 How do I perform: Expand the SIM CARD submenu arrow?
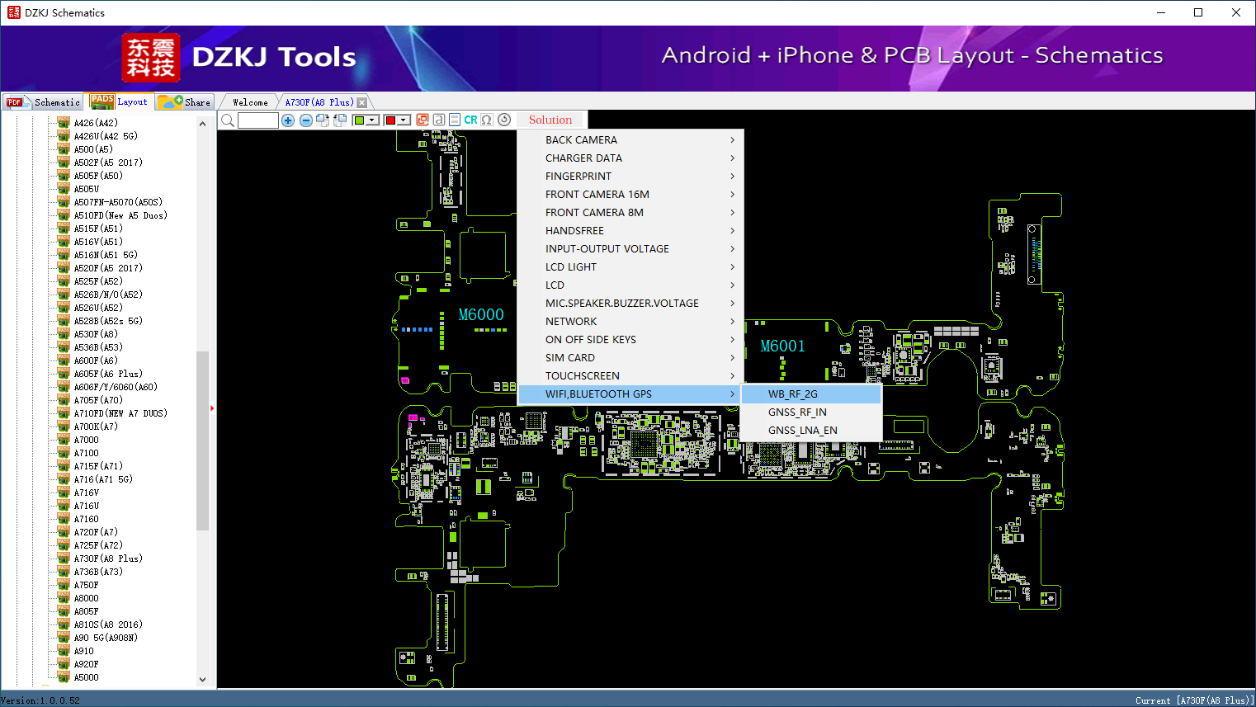point(732,358)
